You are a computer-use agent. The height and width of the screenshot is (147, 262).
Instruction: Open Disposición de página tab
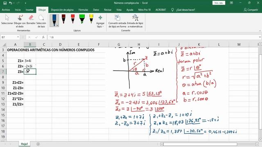click(x=62, y=10)
